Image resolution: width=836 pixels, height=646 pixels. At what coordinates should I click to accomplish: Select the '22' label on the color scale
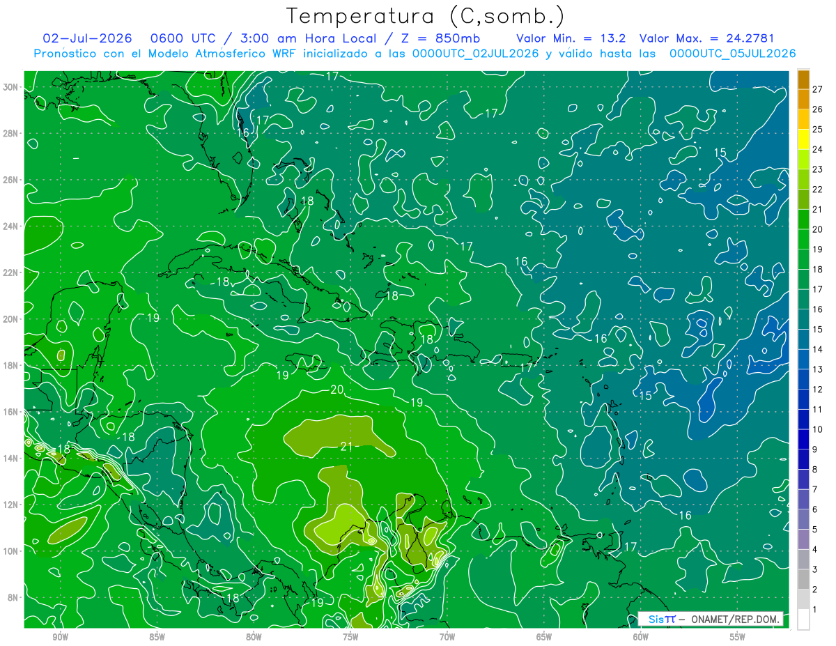(x=818, y=189)
